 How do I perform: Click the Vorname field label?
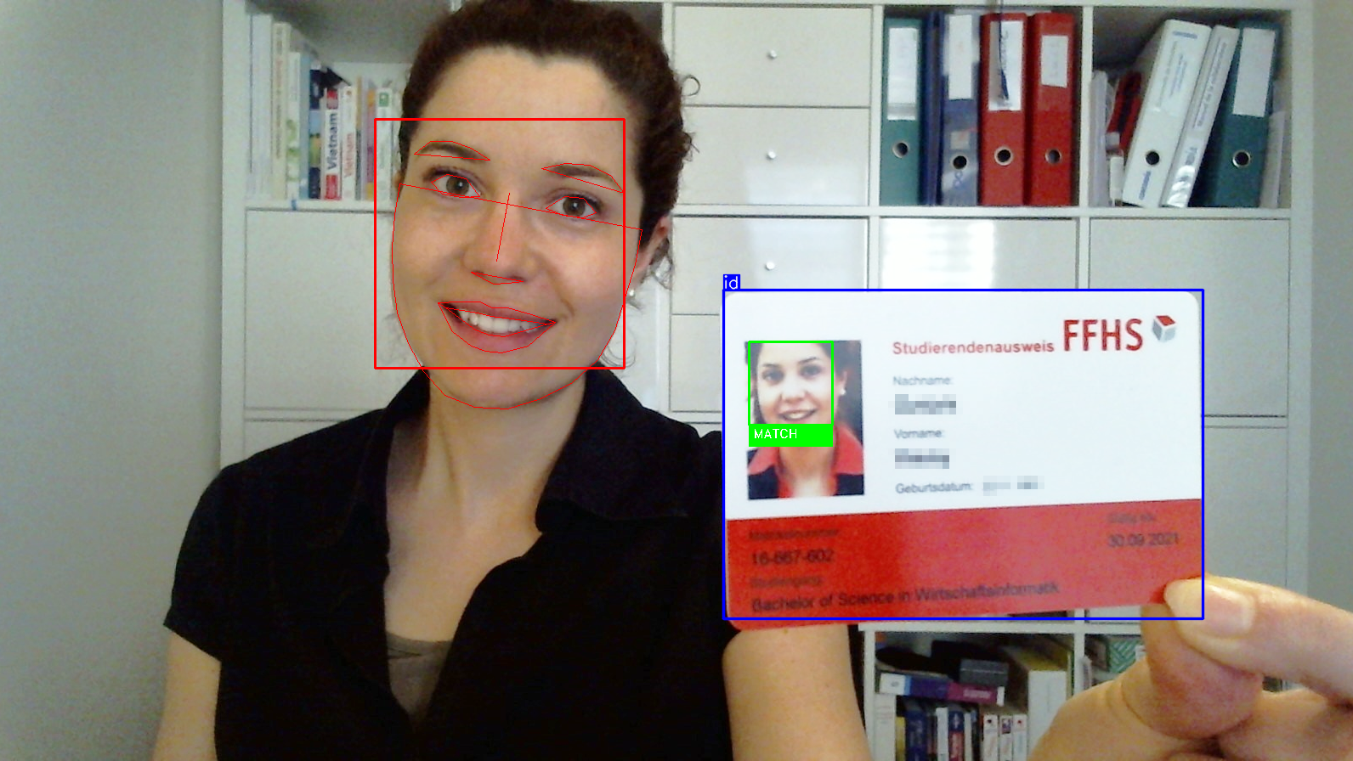pyautogui.click(x=918, y=434)
